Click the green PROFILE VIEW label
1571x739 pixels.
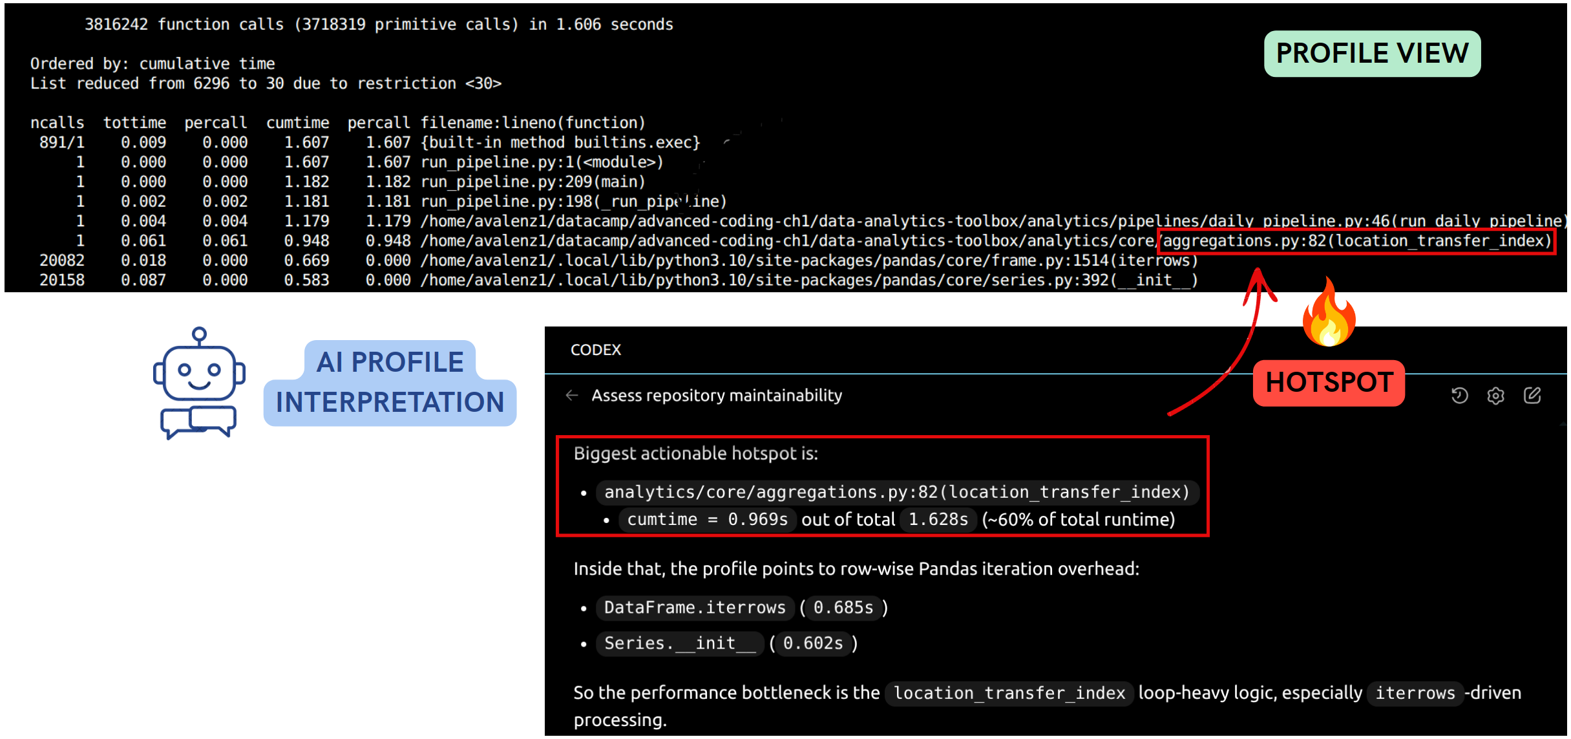(x=1372, y=54)
